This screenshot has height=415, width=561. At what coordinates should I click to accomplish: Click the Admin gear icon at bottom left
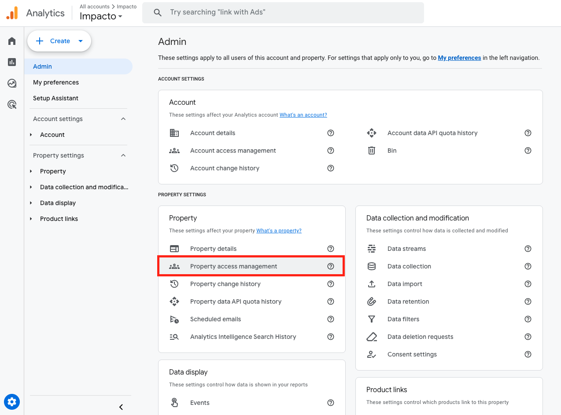click(12, 401)
